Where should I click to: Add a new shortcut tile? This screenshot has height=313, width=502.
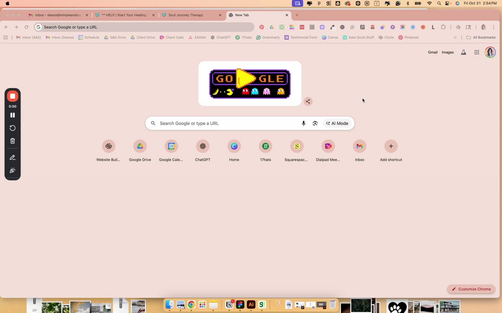click(x=391, y=150)
